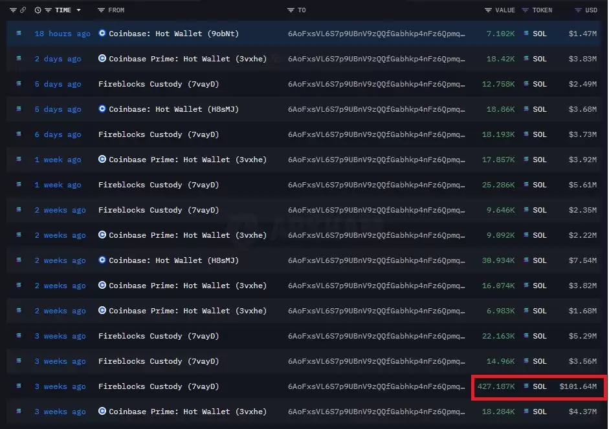609x429 pixels.
Task: Click the link icon in the header row
Action: [23, 10]
